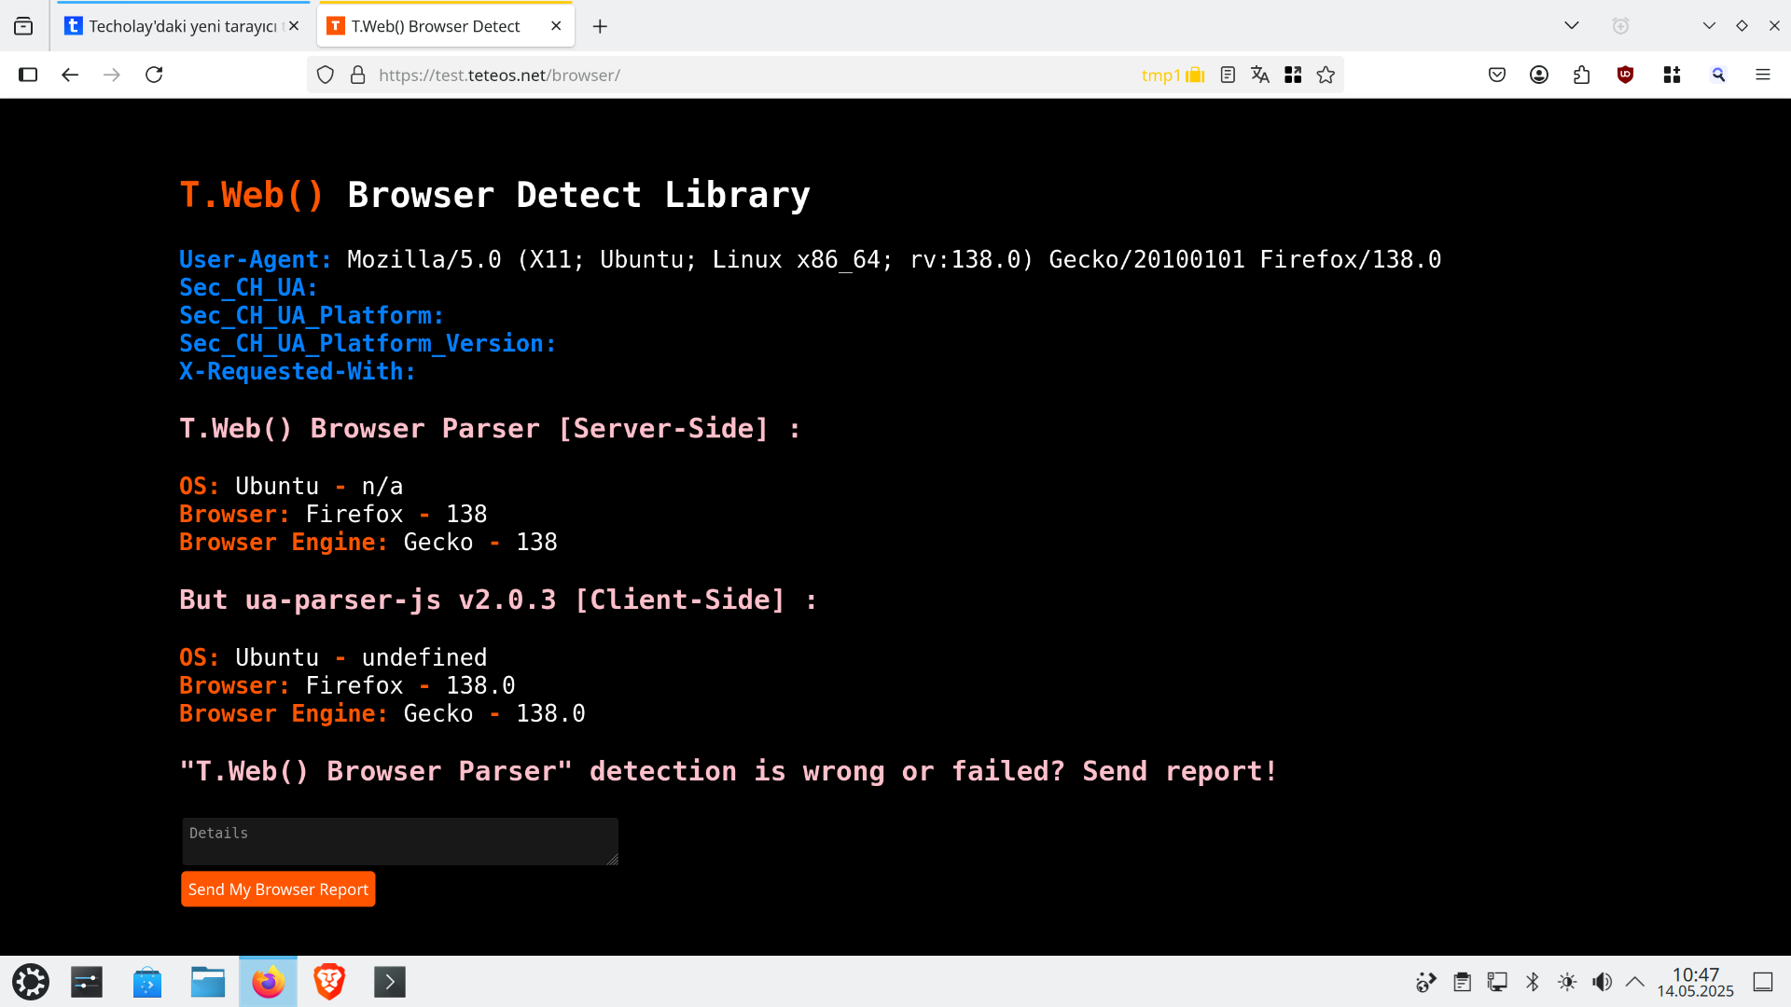Image resolution: width=1791 pixels, height=1007 pixels.
Task: Click the Sec_CH_UA_Platform_Version label
Action: pos(368,343)
